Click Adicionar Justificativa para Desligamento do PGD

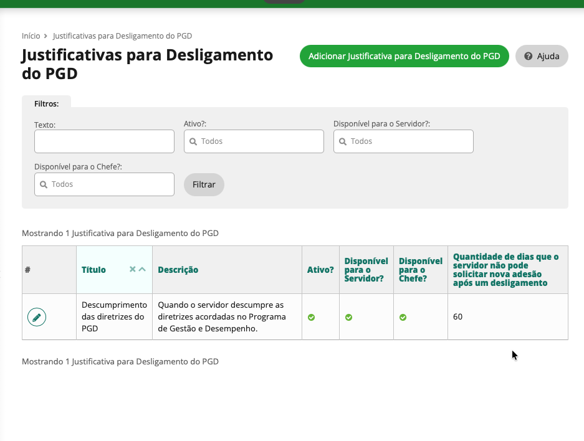tap(404, 56)
